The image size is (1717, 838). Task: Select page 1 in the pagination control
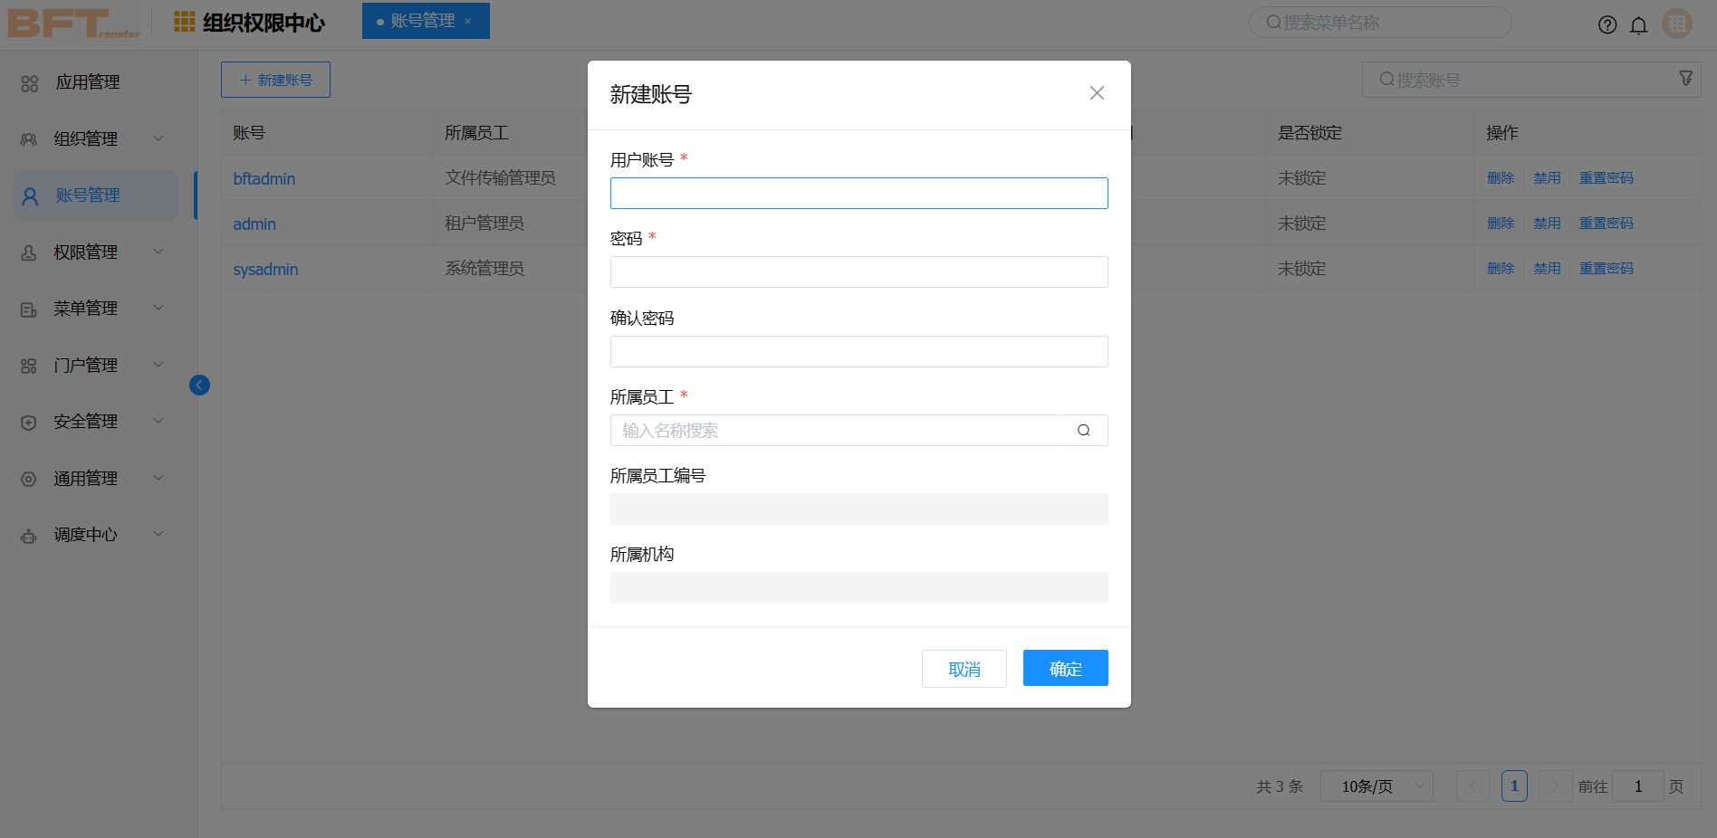(x=1514, y=786)
